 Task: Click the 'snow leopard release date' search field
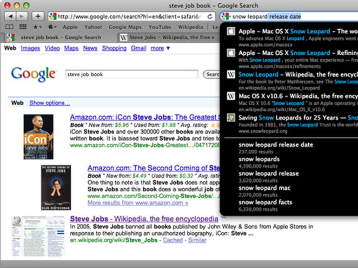tap(289, 17)
